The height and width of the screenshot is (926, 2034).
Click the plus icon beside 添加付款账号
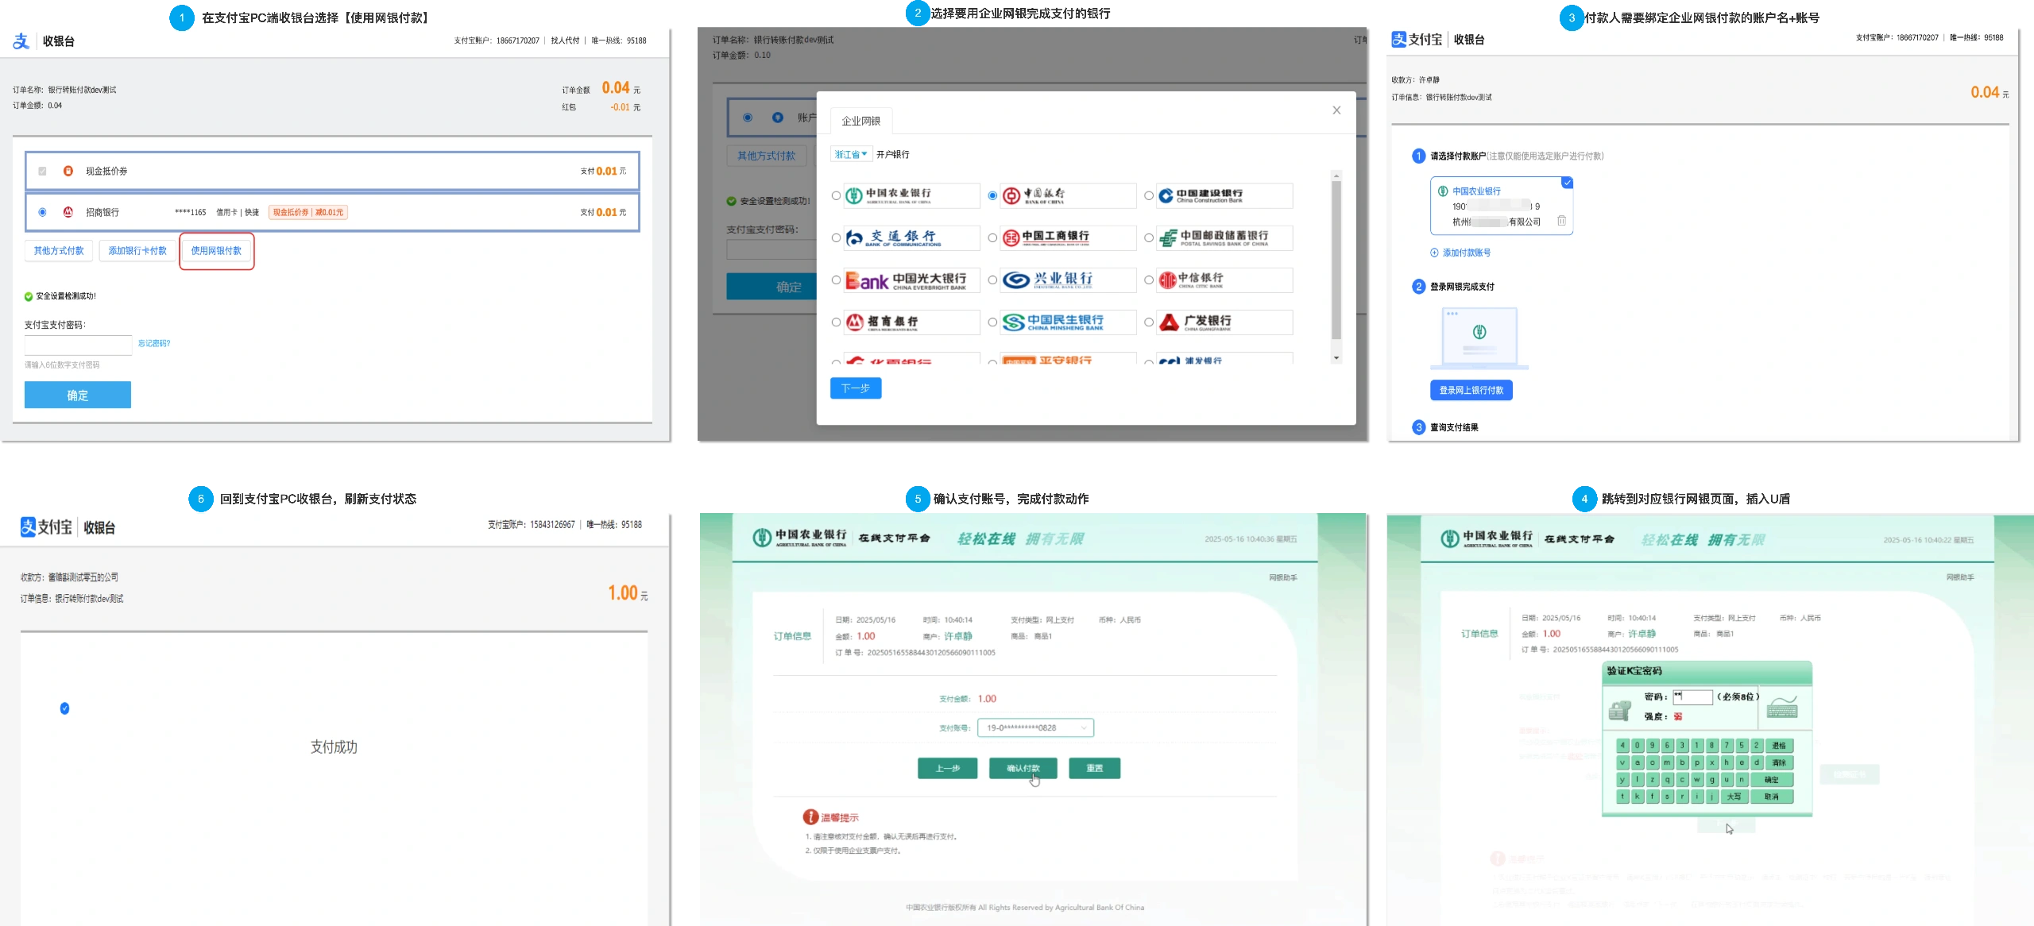tap(1434, 253)
